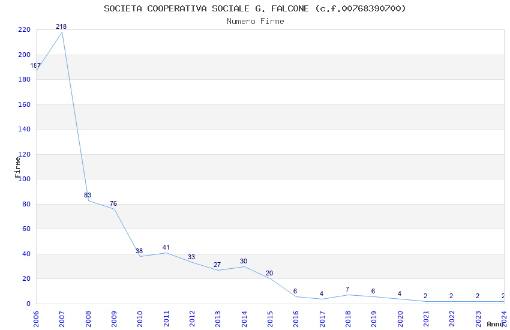Click x-axis year 2020
The image size is (510, 330).
400,319
